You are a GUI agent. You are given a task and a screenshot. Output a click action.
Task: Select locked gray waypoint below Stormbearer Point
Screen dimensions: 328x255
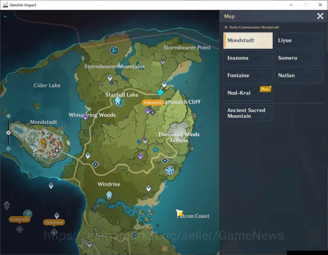click(162, 62)
